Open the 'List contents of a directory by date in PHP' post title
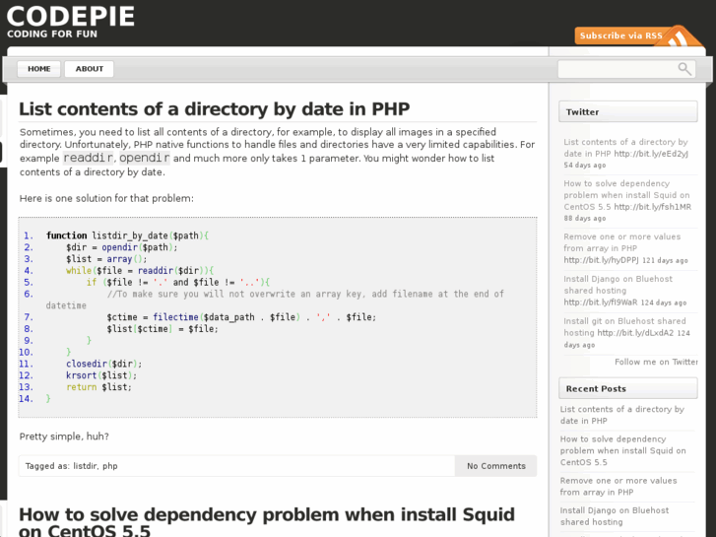This screenshot has width=716, height=537. click(214, 109)
